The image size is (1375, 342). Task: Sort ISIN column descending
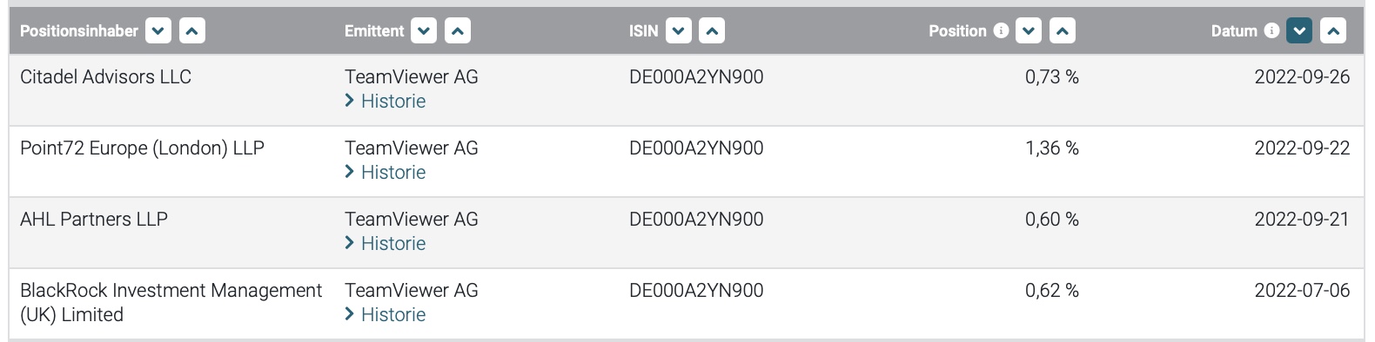[x=678, y=31]
